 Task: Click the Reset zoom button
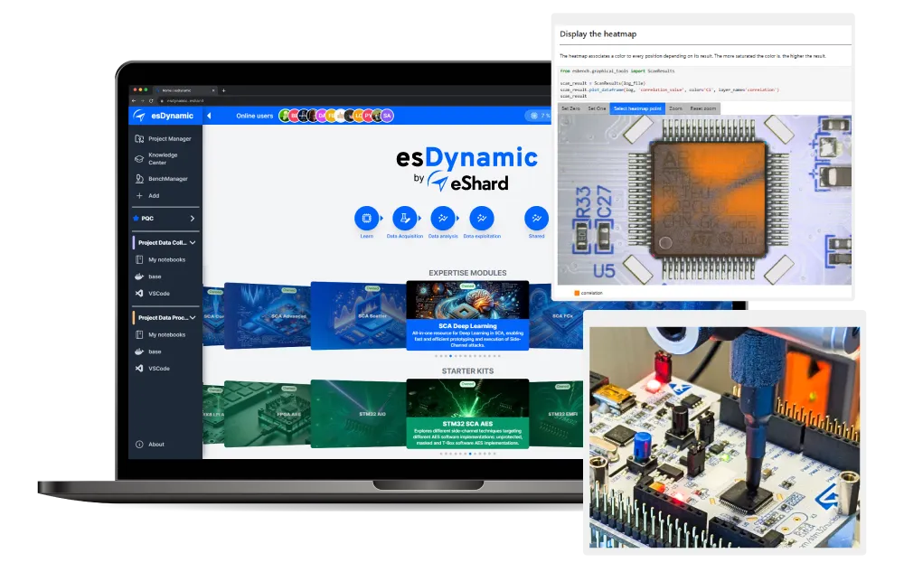coord(703,108)
